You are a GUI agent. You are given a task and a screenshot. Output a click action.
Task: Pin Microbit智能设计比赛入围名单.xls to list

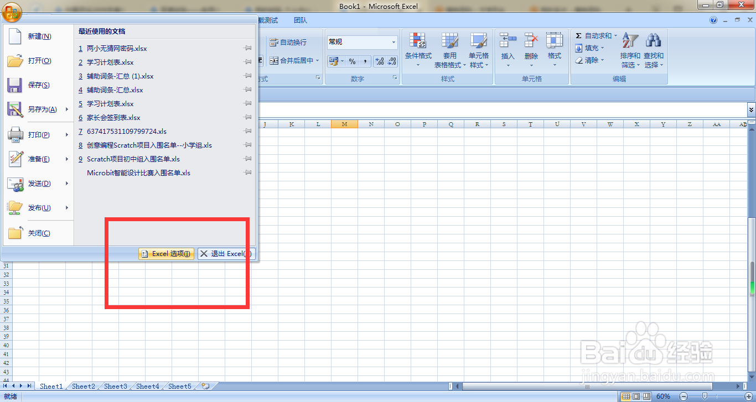tap(248, 173)
